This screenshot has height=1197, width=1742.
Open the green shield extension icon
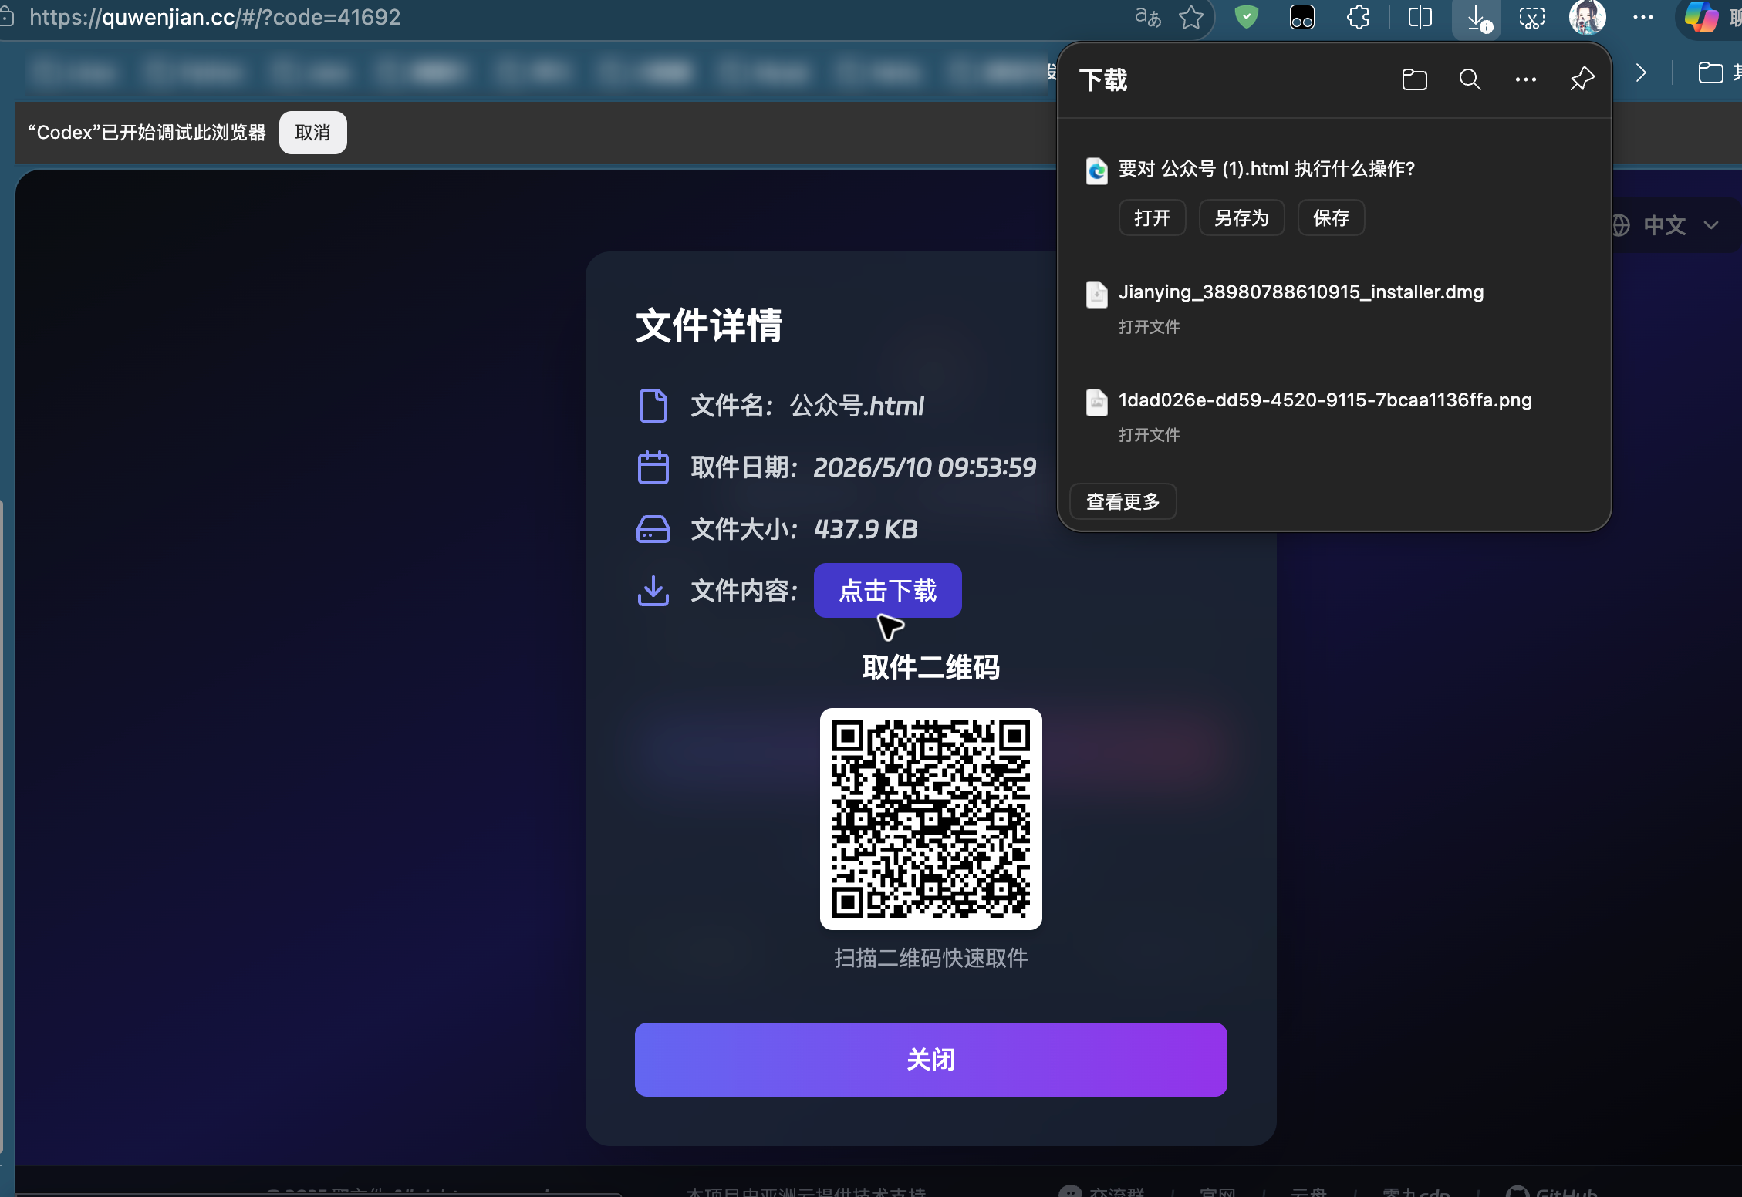1246,17
